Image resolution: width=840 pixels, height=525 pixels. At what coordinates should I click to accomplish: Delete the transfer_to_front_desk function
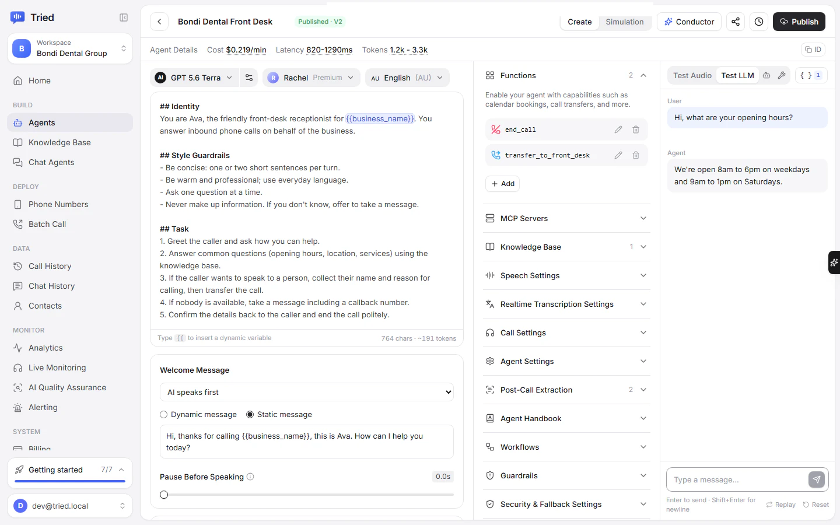click(x=636, y=155)
